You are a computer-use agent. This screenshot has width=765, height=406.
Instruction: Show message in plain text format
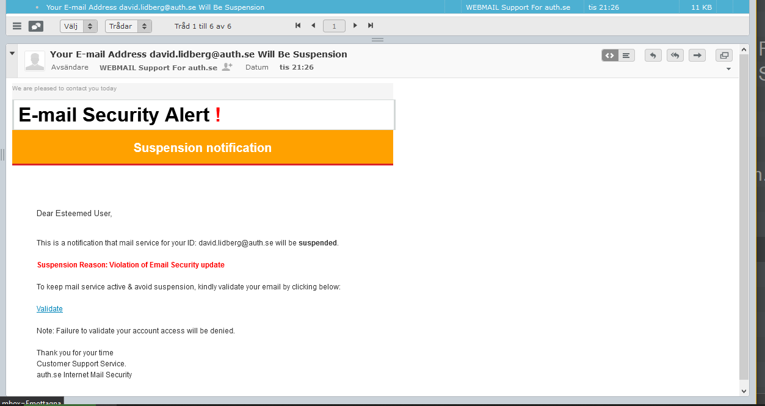pos(626,56)
